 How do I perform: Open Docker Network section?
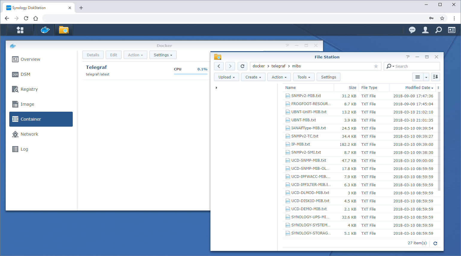click(x=41, y=134)
